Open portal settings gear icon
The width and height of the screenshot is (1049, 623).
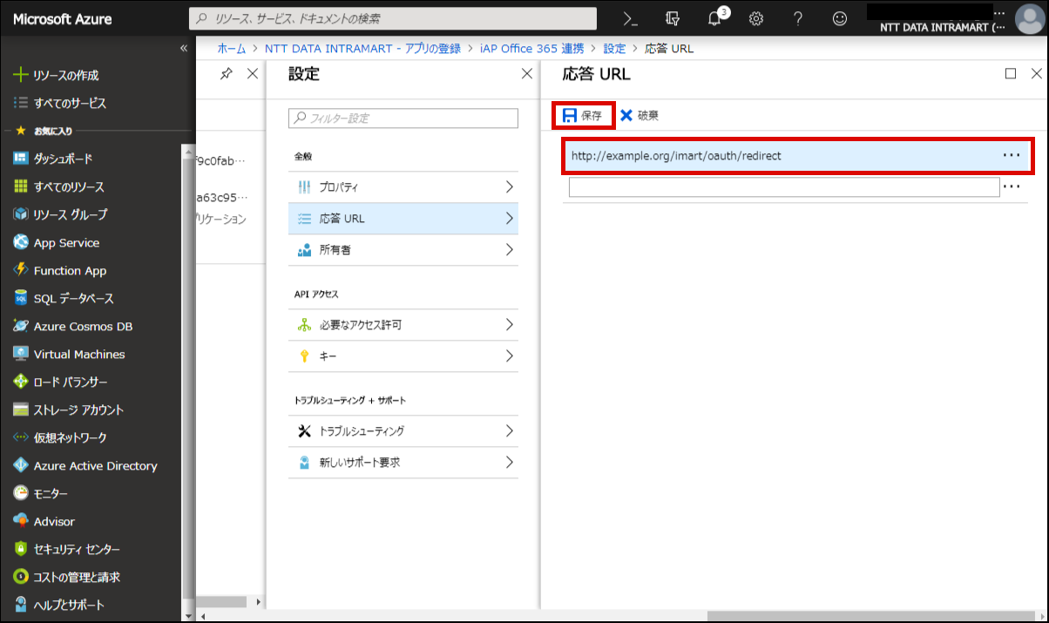[x=756, y=18]
